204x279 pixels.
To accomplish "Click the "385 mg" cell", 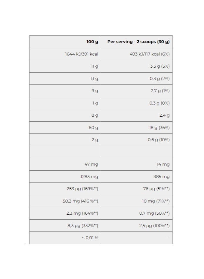I will (162, 177).
